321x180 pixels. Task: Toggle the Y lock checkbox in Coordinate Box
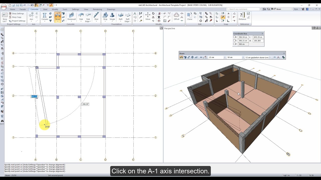234,40
